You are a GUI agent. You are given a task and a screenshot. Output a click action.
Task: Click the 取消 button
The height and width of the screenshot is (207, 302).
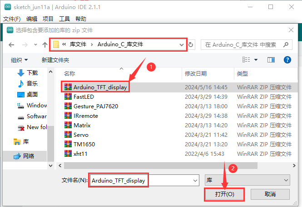tap(270, 194)
